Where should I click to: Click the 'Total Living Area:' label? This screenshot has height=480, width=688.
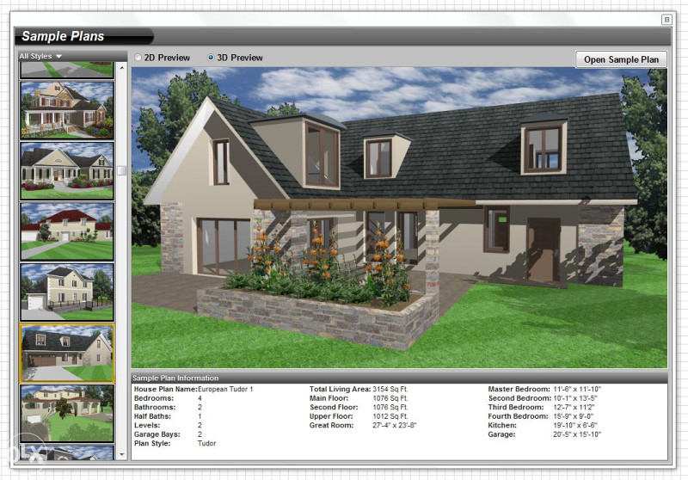click(340, 389)
